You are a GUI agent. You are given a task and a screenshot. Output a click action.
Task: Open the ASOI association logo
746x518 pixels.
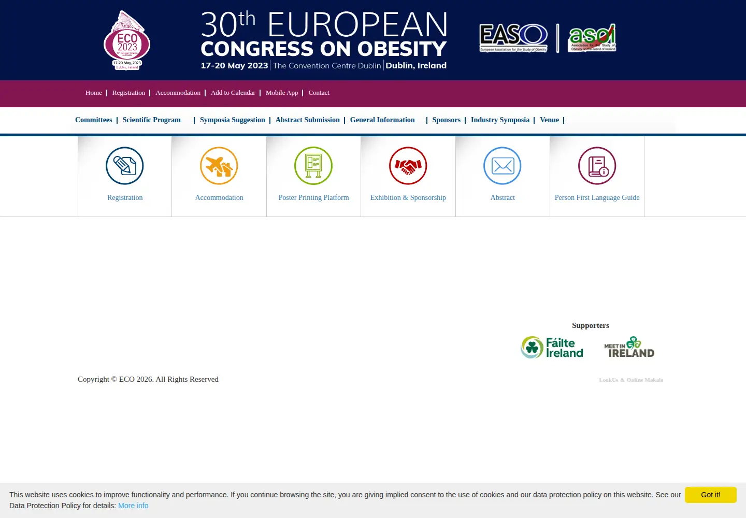(592, 38)
